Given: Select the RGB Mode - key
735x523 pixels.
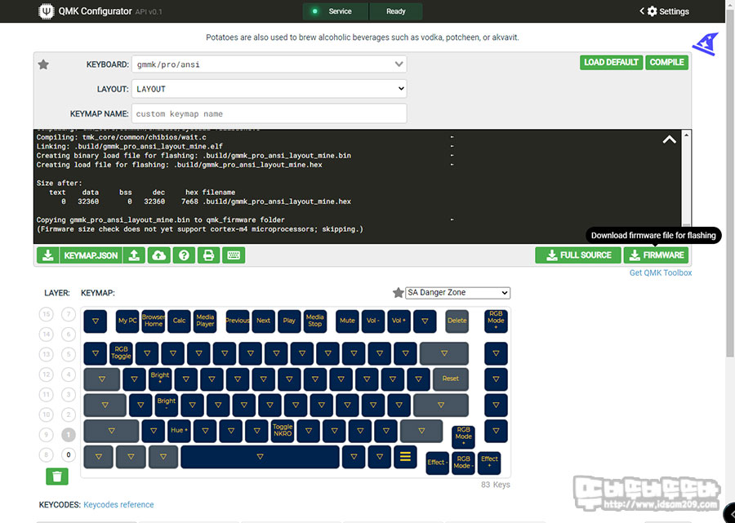Looking at the screenshot, I should [x=463, y=463].
